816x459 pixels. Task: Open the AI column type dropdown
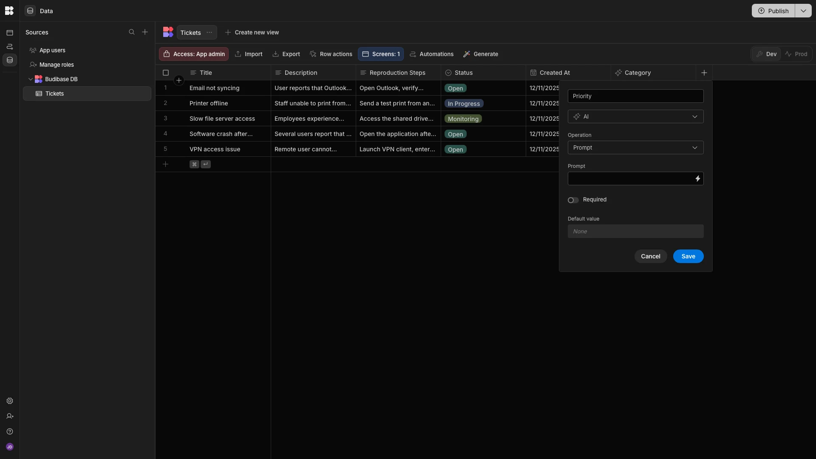[635, 116]
